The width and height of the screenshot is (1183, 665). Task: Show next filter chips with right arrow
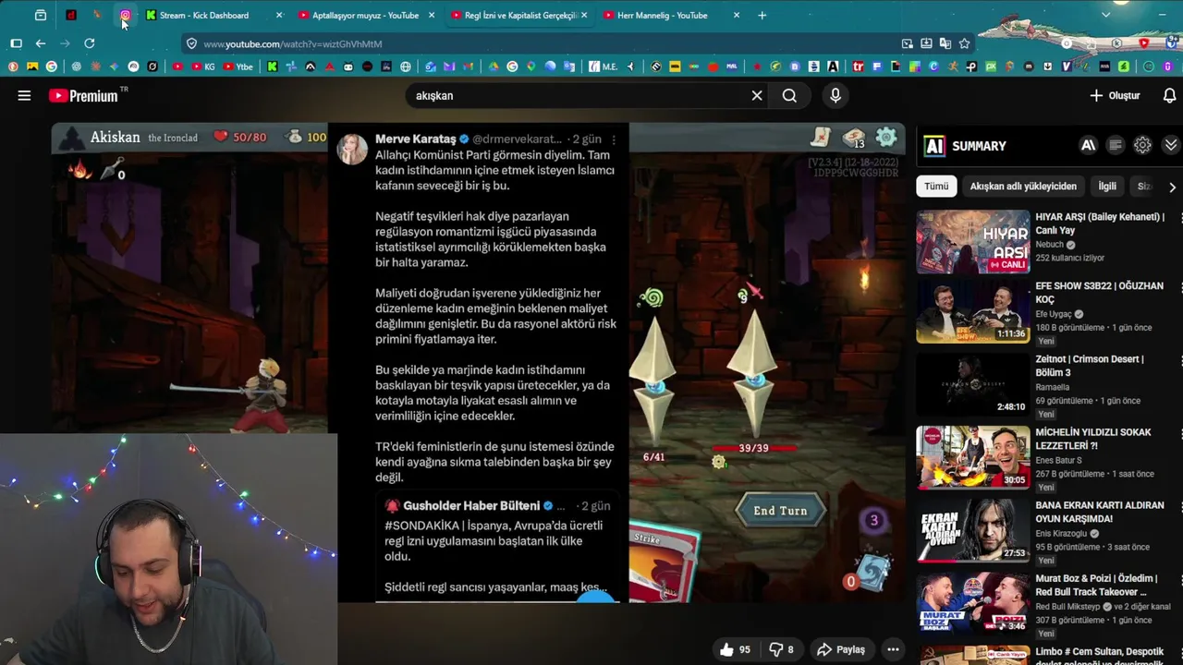[1172, 187]
